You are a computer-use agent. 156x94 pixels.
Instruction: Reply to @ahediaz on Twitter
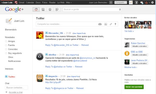(59, 67)
